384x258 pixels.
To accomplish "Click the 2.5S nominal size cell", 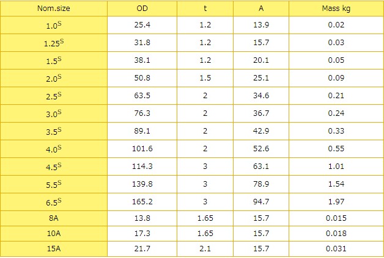I will coord(54,96).
